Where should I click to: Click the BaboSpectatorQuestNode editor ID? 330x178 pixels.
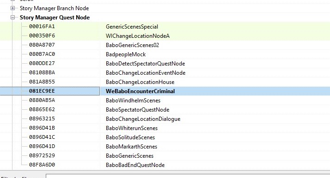pos(137,110)
